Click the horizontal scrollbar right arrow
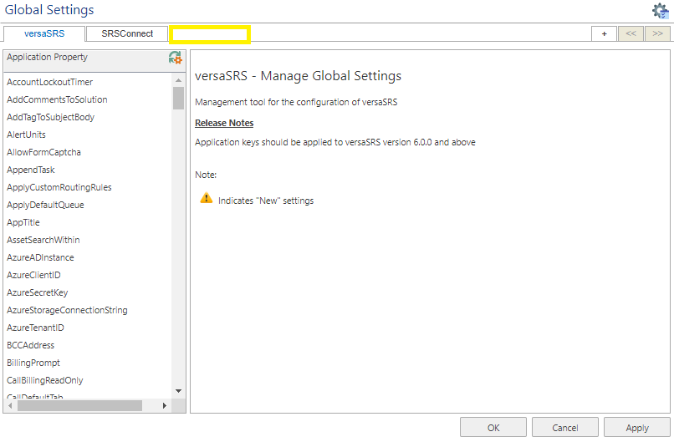The image size is (674, 442). click(x=164, y=405)
